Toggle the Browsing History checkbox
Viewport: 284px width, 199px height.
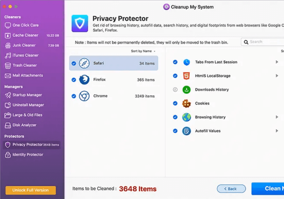pyautogui.click(x=175, y=117)
